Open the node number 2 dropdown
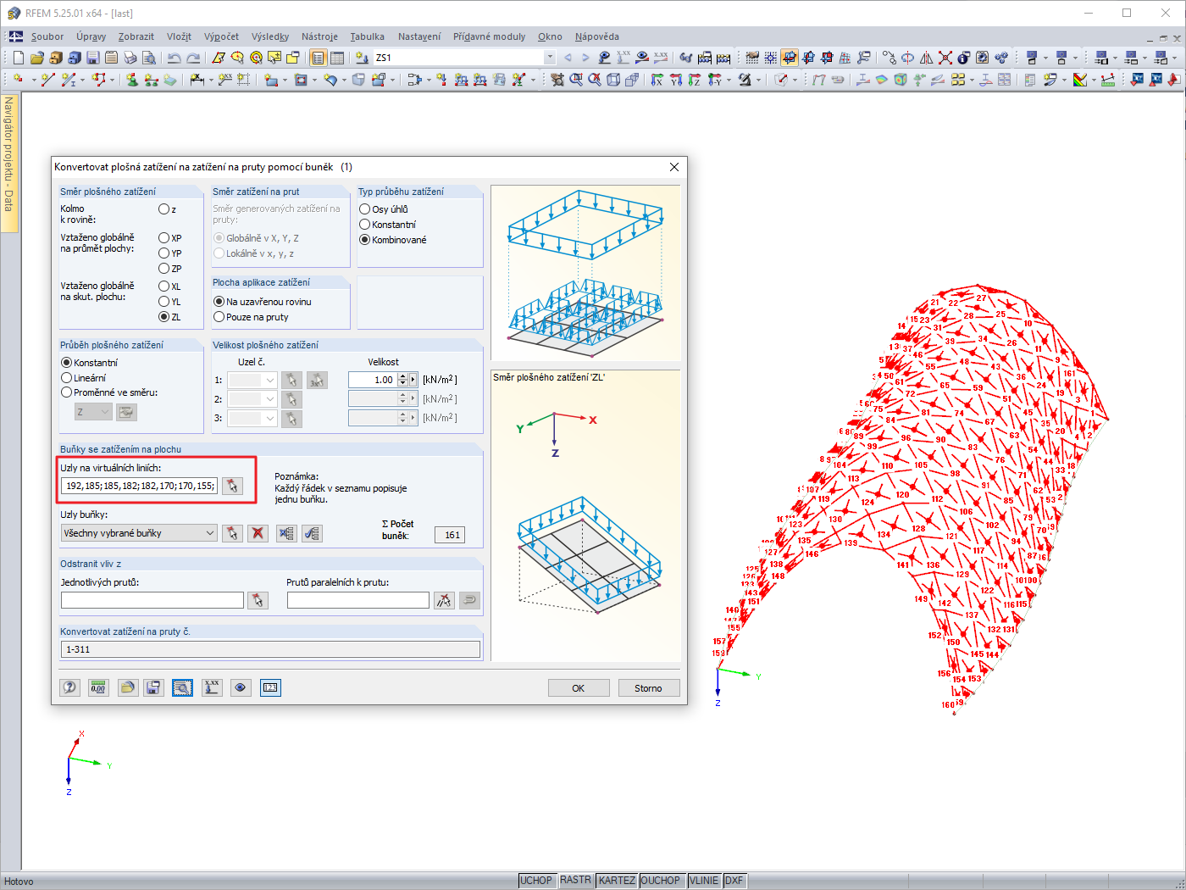The width and height of the screenshot is (1186, 890). [270, 399]
